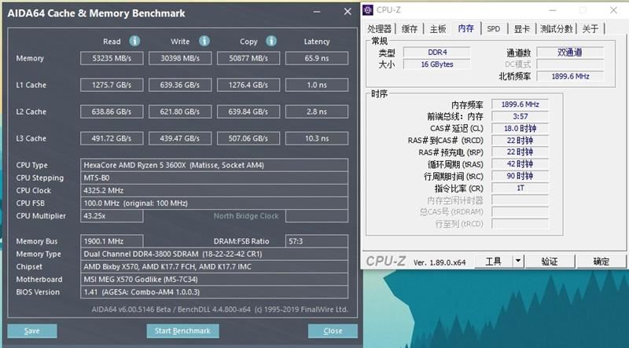
Task: Click 指令比率 (CR) value 1T
Action: pos(520,188)
